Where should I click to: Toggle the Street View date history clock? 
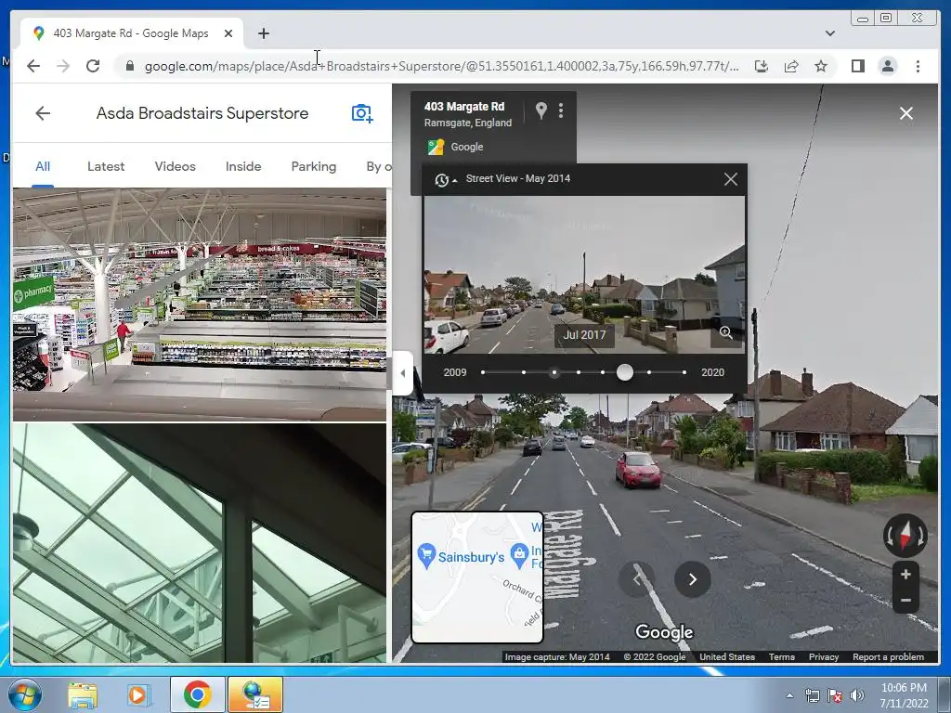tap(445, 179)
